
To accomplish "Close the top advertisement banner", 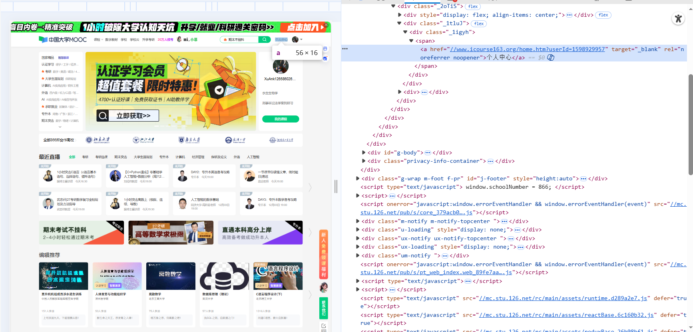I will (x=326, y=25).
